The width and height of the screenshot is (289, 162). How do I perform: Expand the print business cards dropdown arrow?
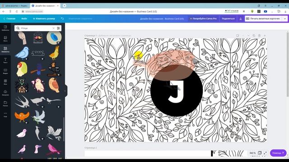click(285, 19)
